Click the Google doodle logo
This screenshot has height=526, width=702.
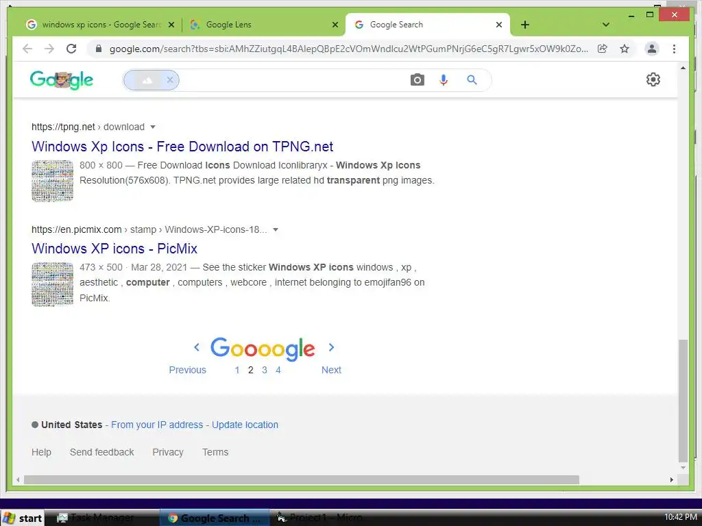[61, 81]
